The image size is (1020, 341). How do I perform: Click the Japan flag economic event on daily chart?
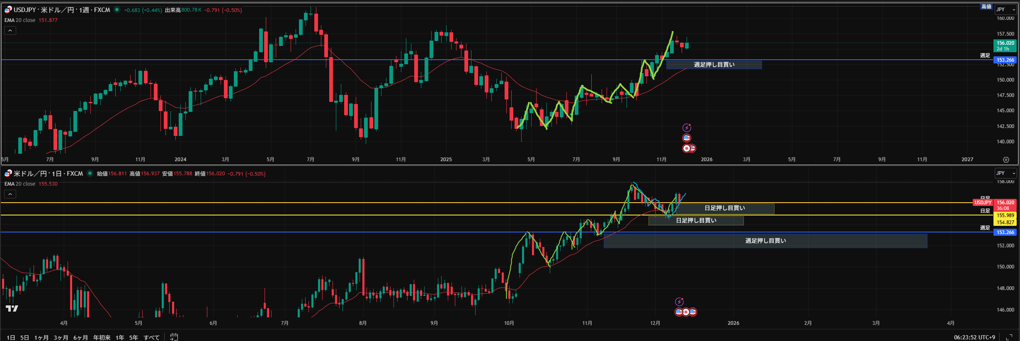tap(686, 312)
